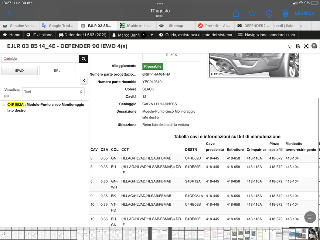Viewport: 320px width, 240px height.
Task: Go to Home in the black navigation bar
Action: 11,35
